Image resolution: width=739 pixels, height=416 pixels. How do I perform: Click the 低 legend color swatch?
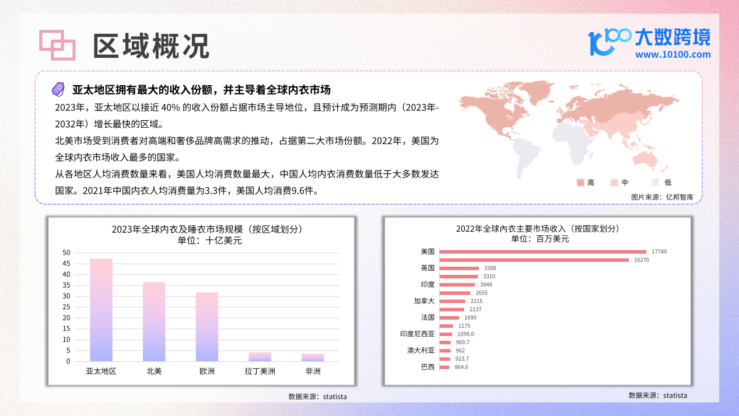656,183
